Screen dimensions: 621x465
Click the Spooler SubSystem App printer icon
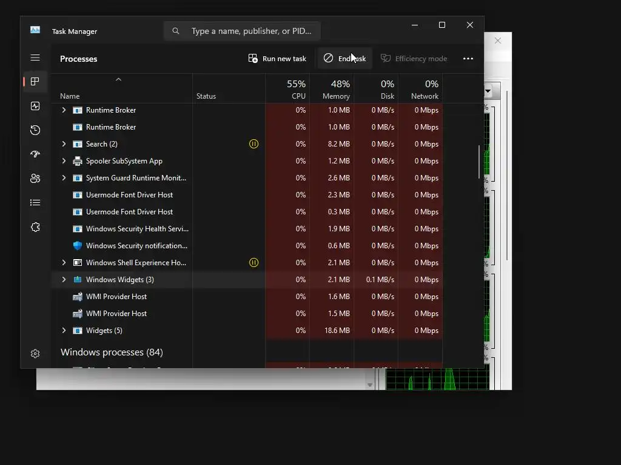[78, 161]
